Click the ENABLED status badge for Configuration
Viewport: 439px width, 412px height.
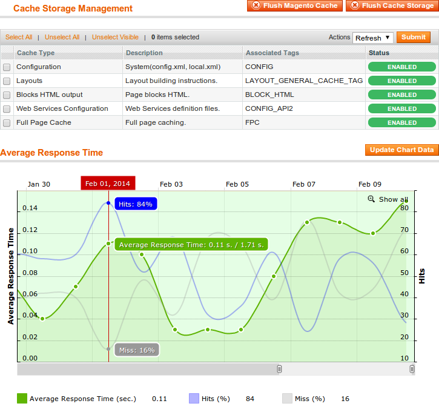402,67
